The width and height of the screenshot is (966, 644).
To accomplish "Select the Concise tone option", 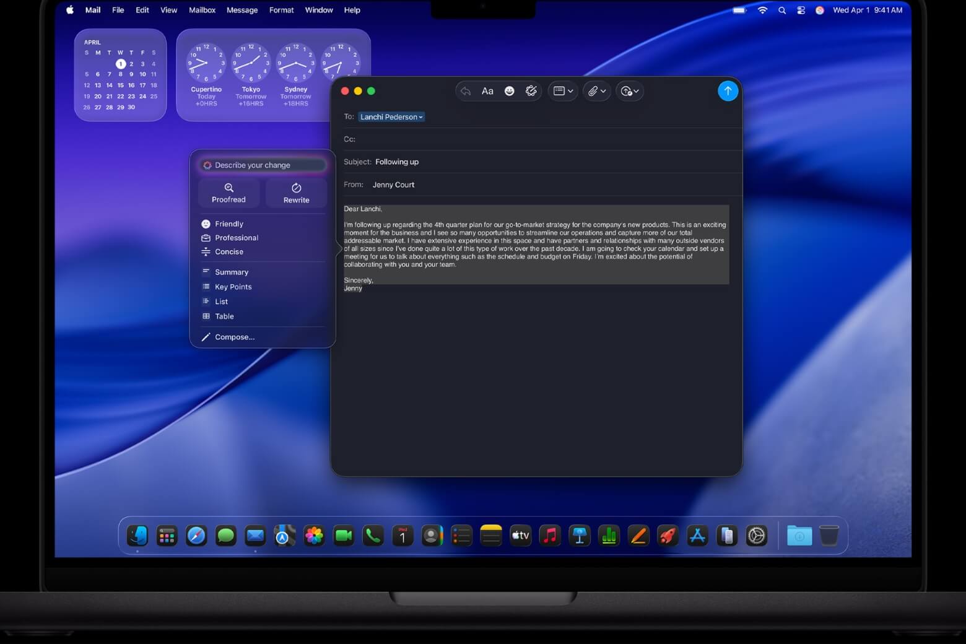I will 228,251.
